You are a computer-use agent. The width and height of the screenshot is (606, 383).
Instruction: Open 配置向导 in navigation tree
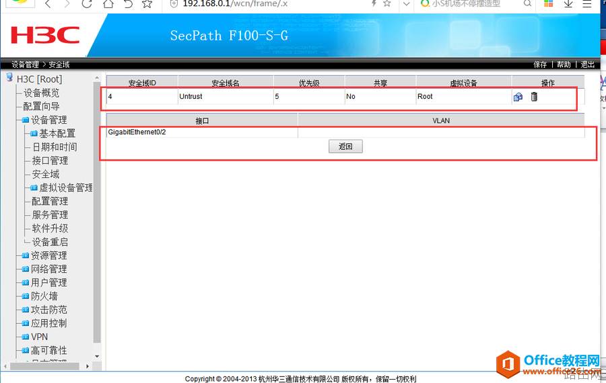[x=41, y=106]
